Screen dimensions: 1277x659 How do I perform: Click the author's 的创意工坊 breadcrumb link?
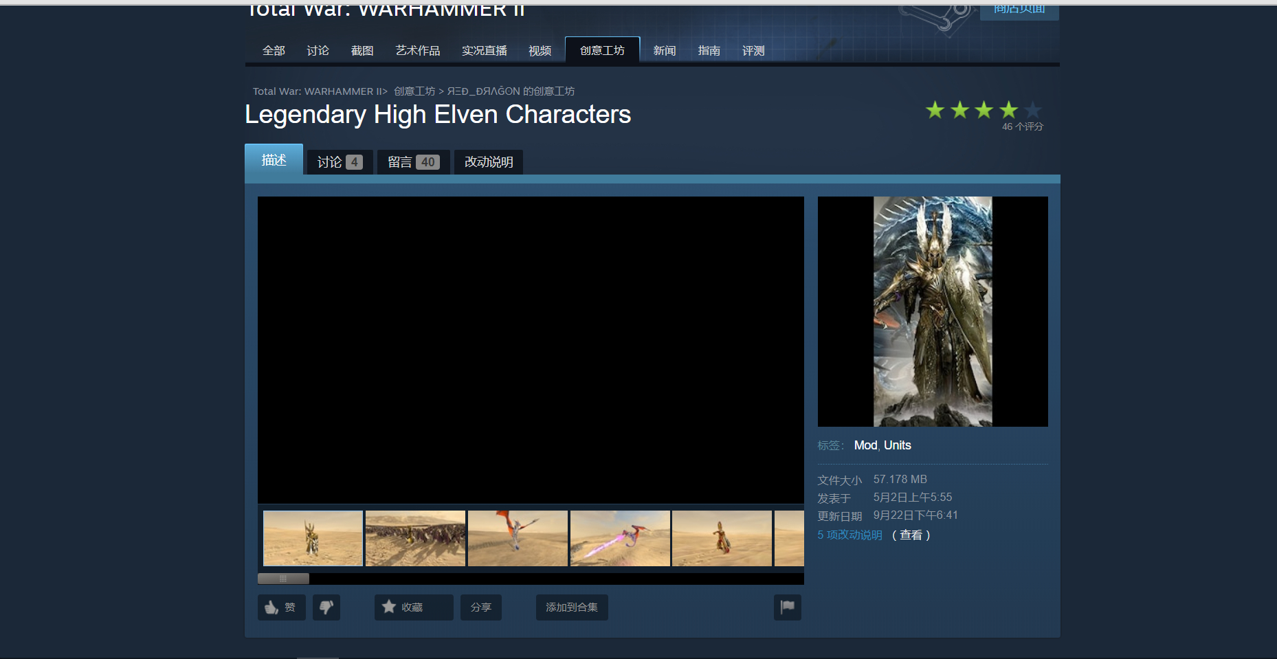click(x=511, y=91)
